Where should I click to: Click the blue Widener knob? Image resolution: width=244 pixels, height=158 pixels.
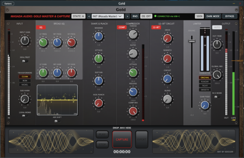[99, 37]
